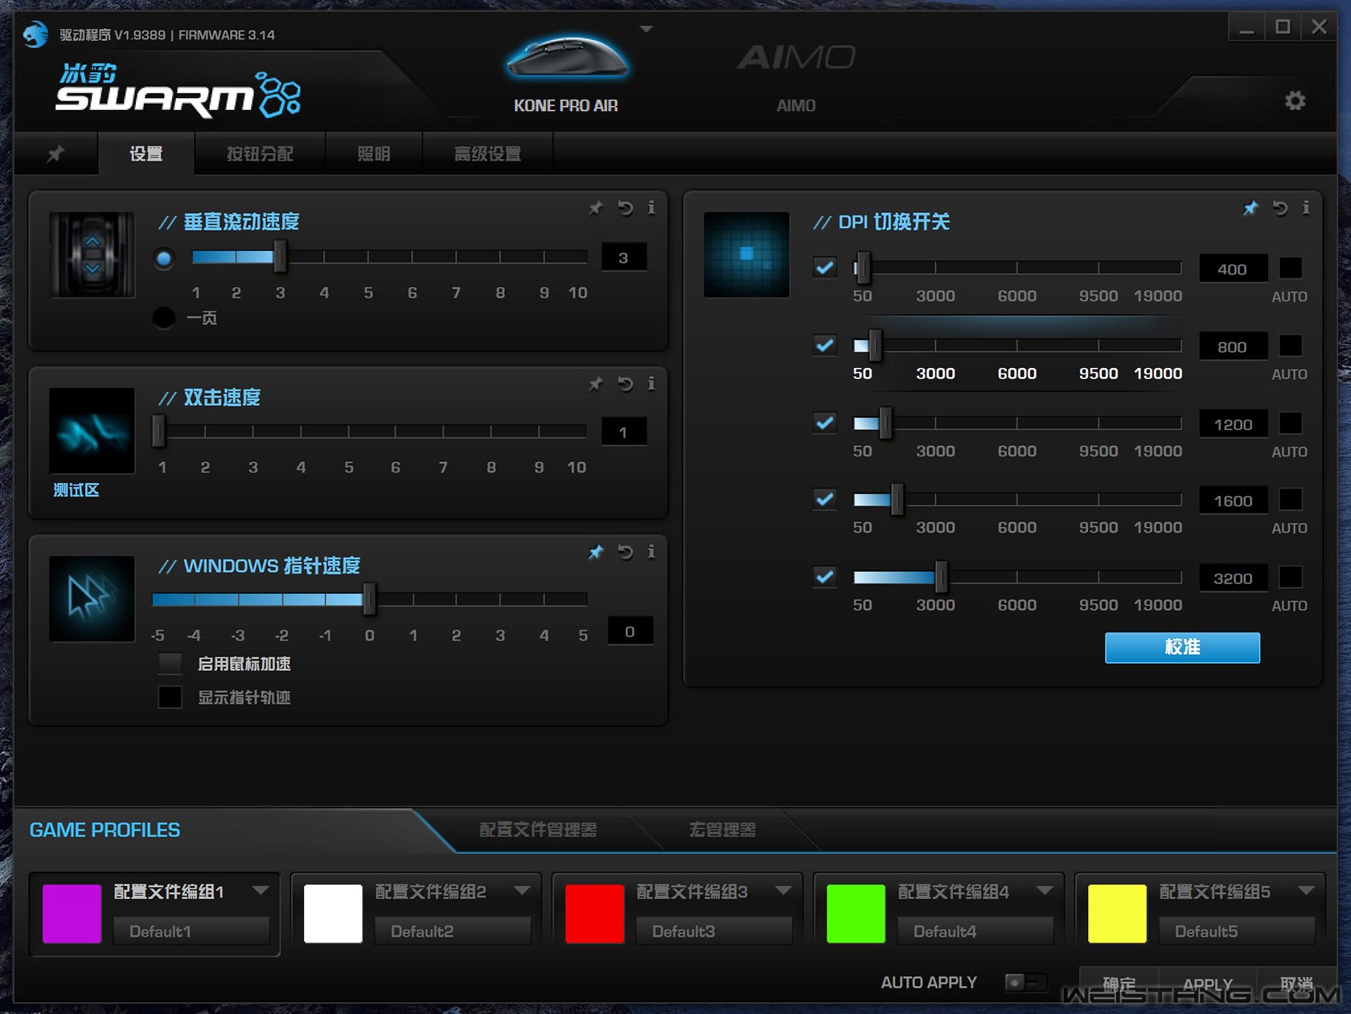Viewport: 1351px width, 1014px height.
Task: Click the pin icon in the tab bar
Action: (55, 153)
